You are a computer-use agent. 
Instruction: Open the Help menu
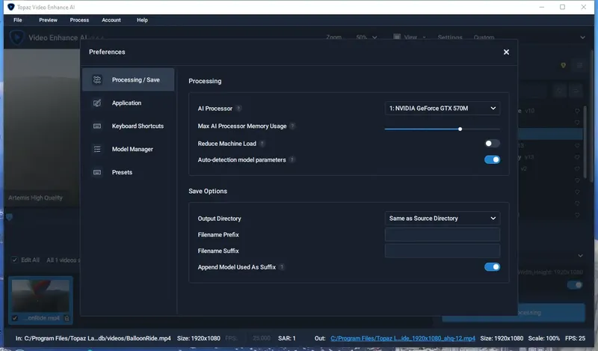[142, 20]
